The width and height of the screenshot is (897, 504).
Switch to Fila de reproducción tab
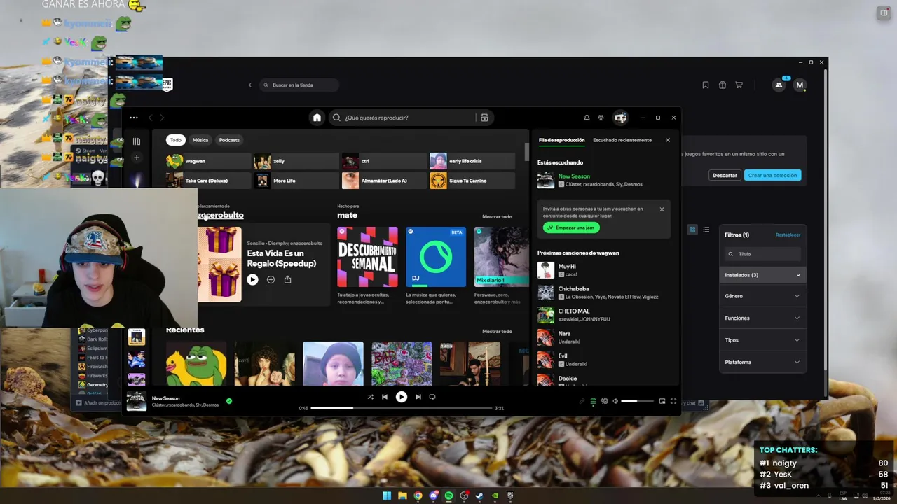coord(561,140)
